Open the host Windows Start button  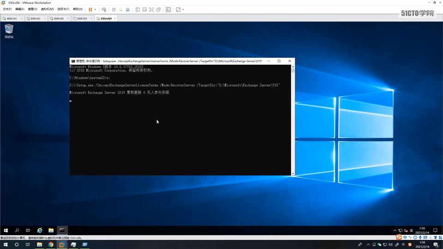(6, 244)
